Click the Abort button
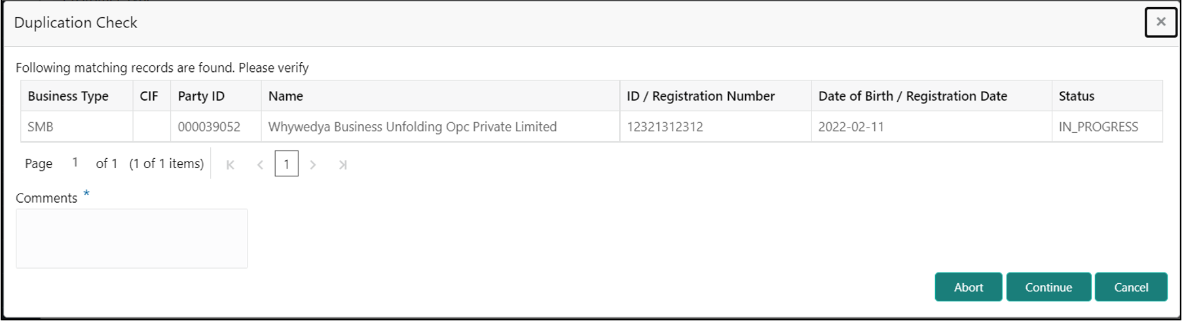Image resolution: width=1184 pixels, height=323 pixels. (967, 287)
